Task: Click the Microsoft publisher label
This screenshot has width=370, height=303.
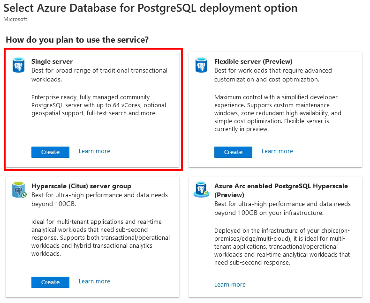Action: pos(15,19)
